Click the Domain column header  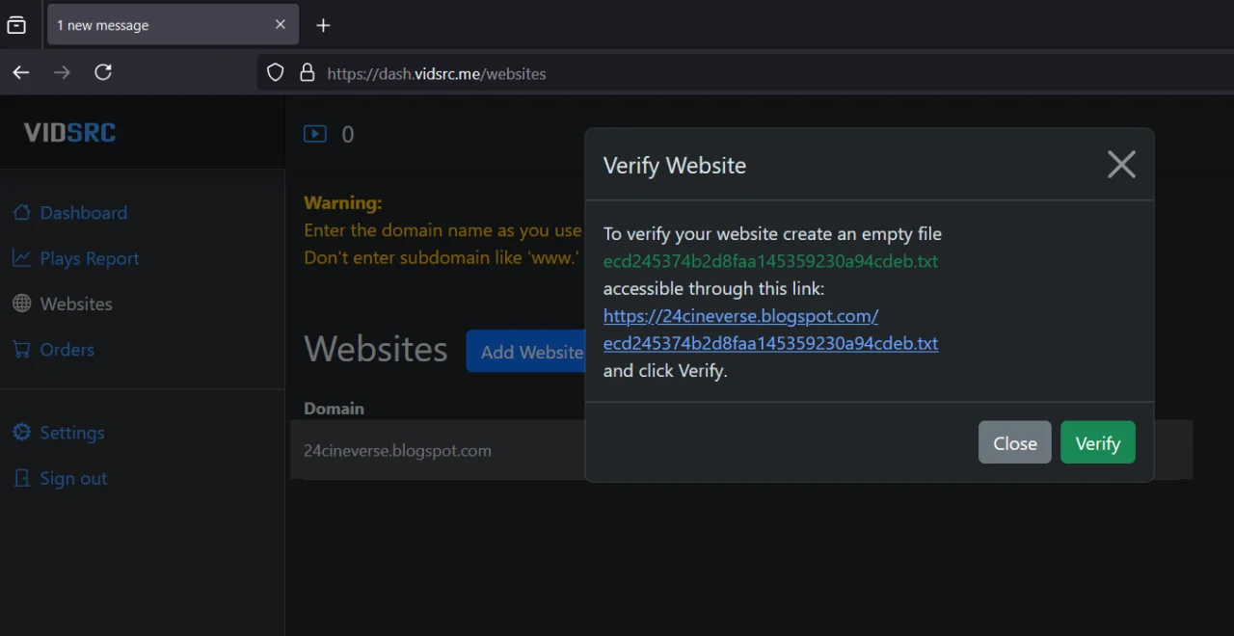[334, 409]
